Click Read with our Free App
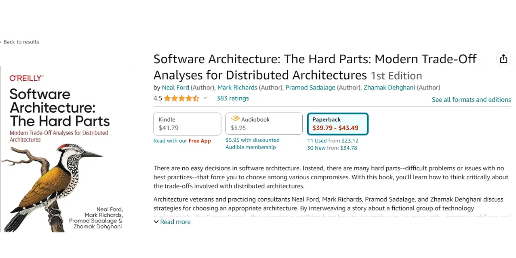The image size is (516, 258). click(x=182, y=141)
